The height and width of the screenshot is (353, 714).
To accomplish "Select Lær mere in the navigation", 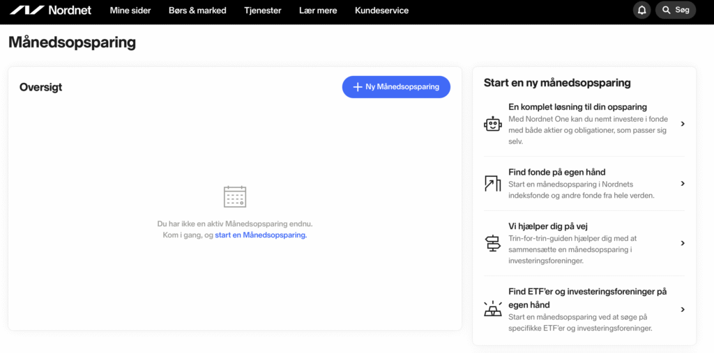I will (x=318, y=10).
